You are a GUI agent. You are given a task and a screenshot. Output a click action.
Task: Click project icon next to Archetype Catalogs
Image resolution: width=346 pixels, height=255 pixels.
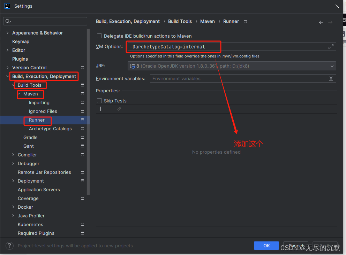tap(83, 129)
